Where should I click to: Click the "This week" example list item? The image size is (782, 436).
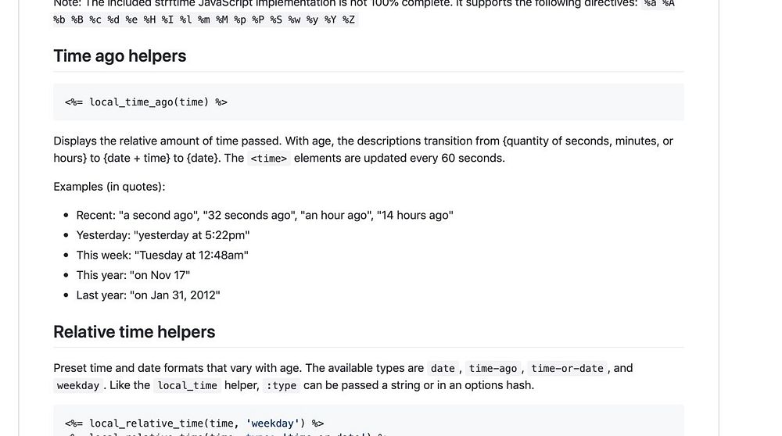pos(163,256)
